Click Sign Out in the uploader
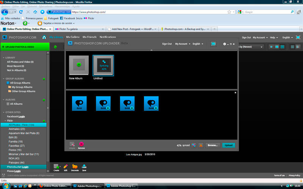The width and height of the screenshot is (303, 189). (167, 44)
